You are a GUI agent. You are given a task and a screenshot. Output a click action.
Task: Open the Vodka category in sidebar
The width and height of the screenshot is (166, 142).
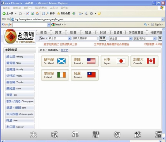(x=20, y=76)
